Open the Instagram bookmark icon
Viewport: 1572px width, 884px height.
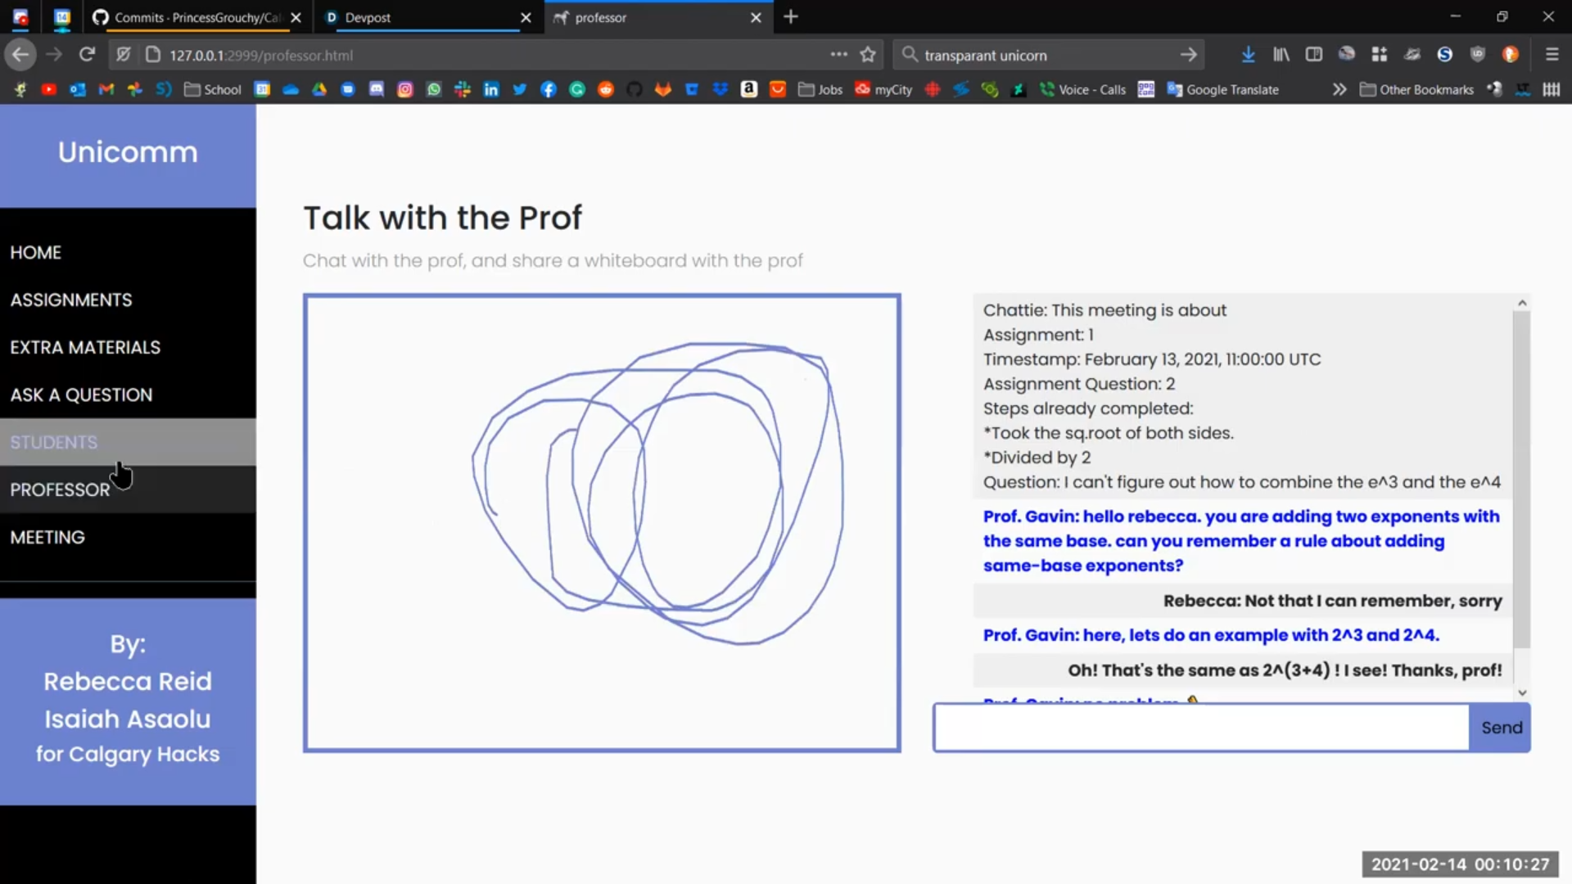point(405,89)
